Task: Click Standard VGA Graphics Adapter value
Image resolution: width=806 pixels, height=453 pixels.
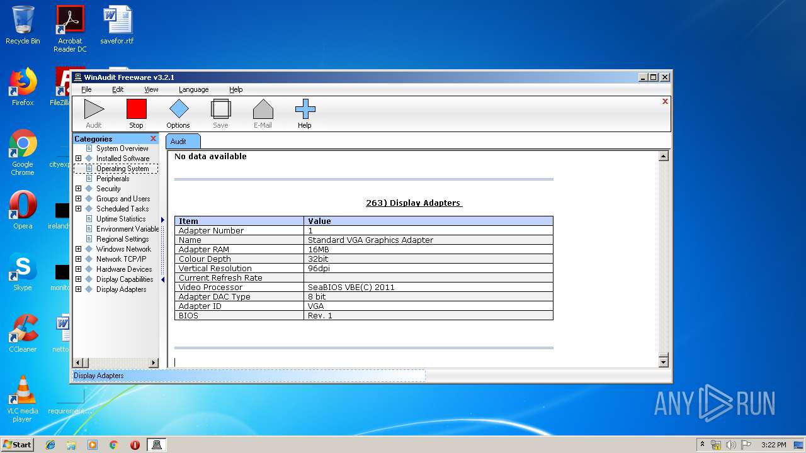Action: (x=370, y=240)
